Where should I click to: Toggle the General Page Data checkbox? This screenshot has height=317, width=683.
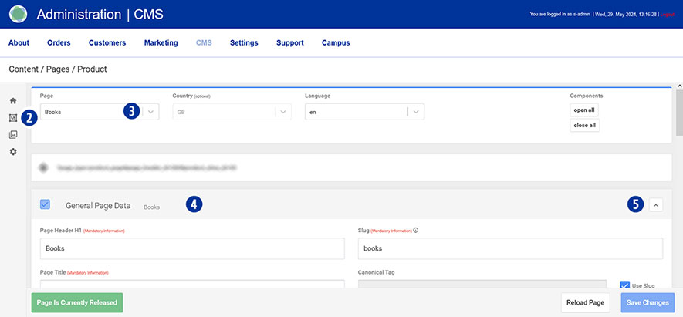[45, 205]
